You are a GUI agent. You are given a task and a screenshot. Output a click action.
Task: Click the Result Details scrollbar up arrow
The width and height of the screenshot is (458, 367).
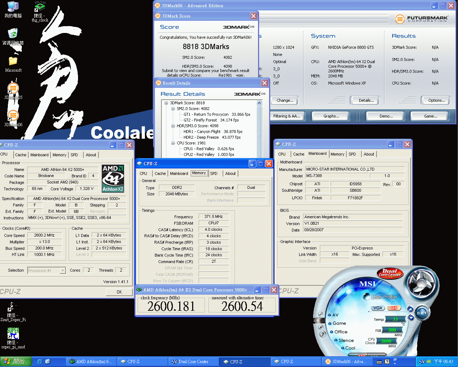point(259,103)
